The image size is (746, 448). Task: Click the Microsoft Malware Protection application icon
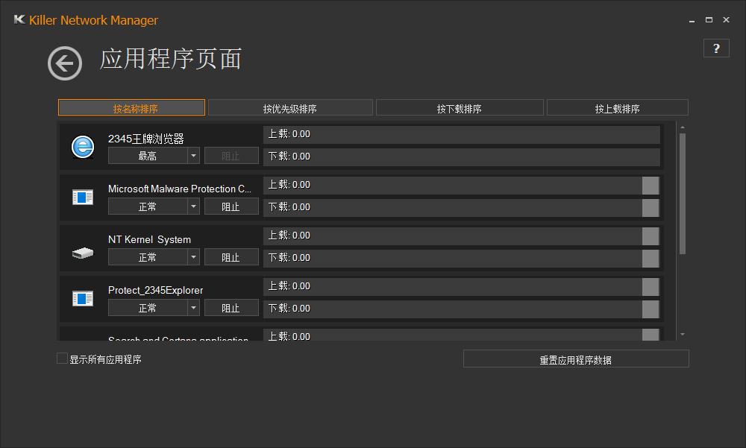(82, 197)
